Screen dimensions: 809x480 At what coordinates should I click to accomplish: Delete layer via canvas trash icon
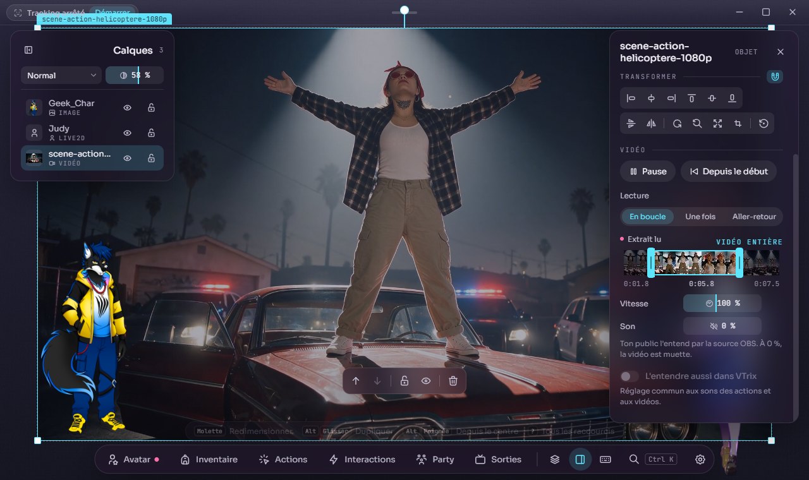(x=453, y=381)
